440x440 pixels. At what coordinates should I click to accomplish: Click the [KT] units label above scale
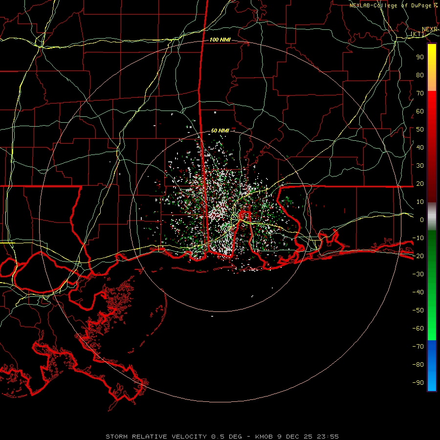pyautogui.click(x=418, y=34)
